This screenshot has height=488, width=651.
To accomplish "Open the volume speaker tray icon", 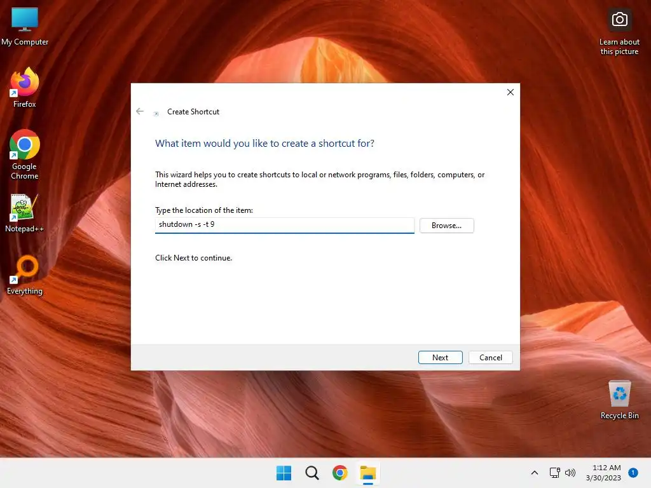I will coord(570,473).
